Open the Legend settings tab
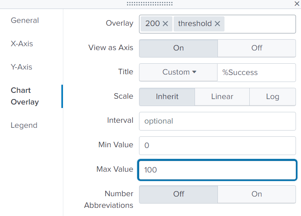The height and width of the screenshot is (216, 301). (24, 125)
